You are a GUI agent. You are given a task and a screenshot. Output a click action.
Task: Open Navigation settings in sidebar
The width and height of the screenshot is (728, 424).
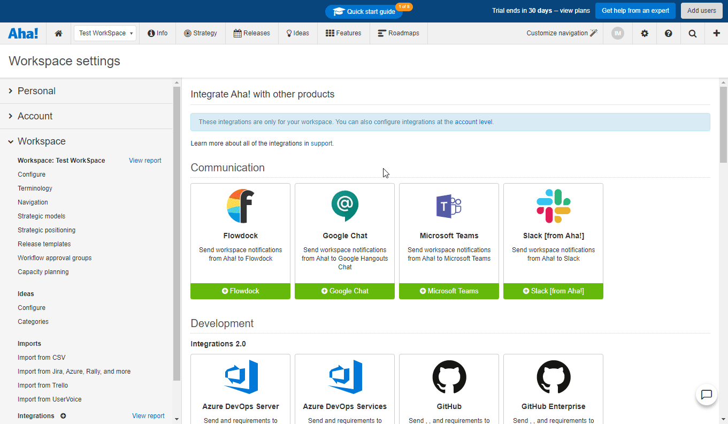pos(33,202)
